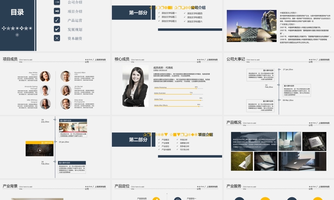
Task: Click the 产业背景 slide heading
Action: click(10, 186)
